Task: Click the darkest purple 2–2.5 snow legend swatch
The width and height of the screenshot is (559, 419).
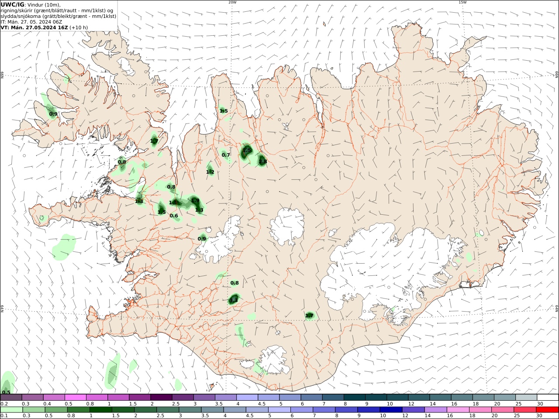Action: click(161, 397)
